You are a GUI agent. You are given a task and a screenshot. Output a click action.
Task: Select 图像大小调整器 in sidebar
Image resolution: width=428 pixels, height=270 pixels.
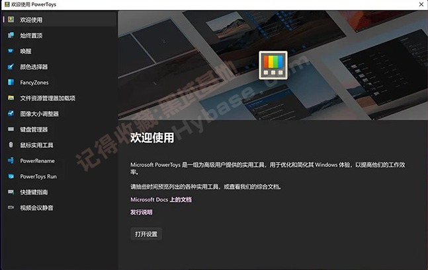click(x=60, y=114)
